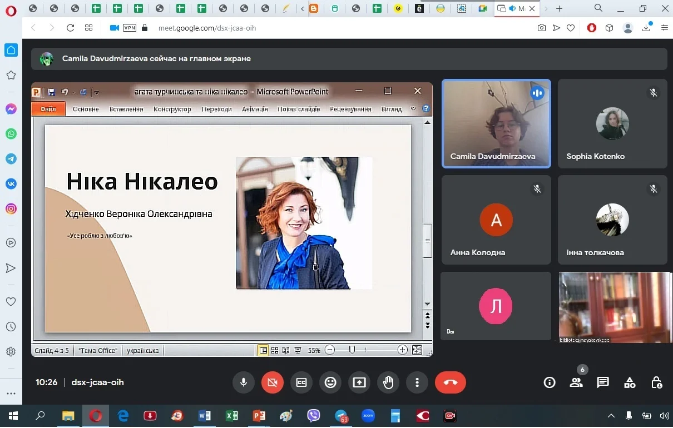Open the Easy Setup panel icon
This screenshot has height=428, width=673.
(x=664, y=28)
